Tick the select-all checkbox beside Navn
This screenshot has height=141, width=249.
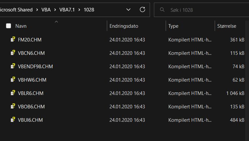[8, 26]
